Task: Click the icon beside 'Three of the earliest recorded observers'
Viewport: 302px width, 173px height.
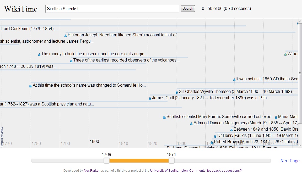Action: pos(71,61)
